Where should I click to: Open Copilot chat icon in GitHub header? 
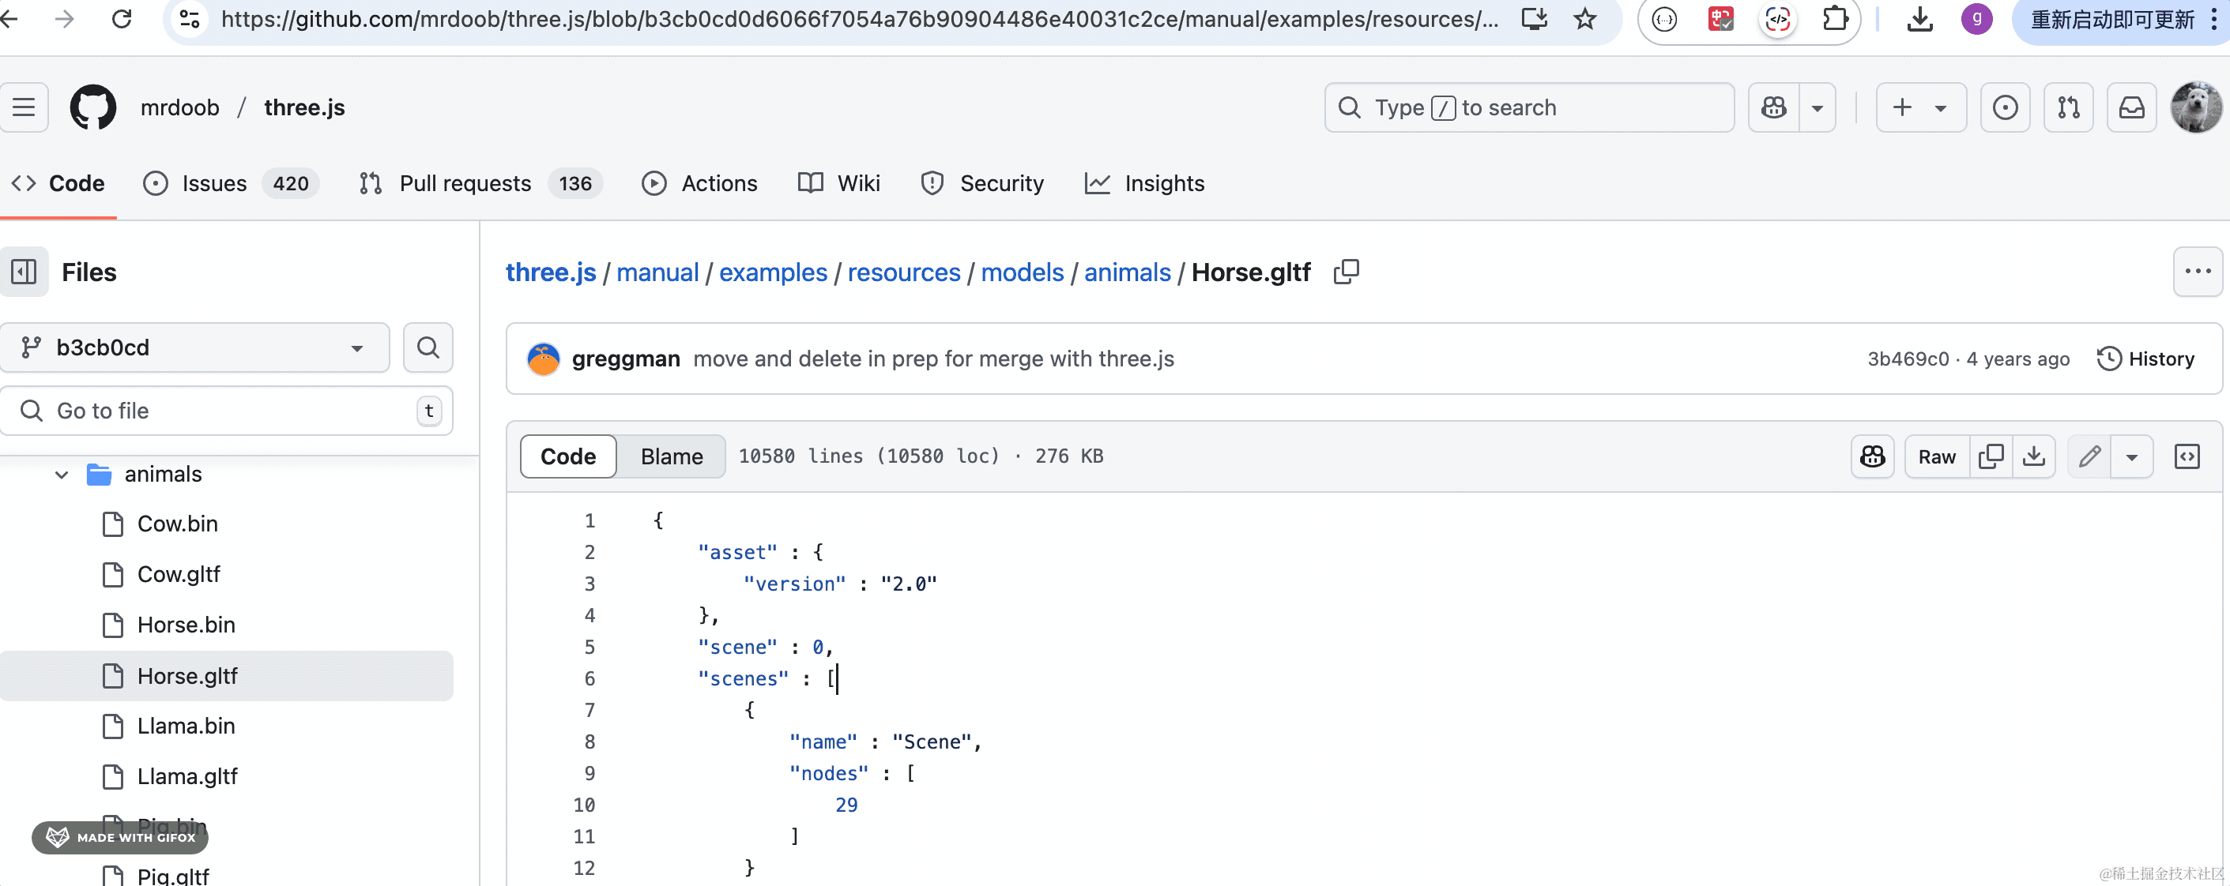pos(1774,107)
